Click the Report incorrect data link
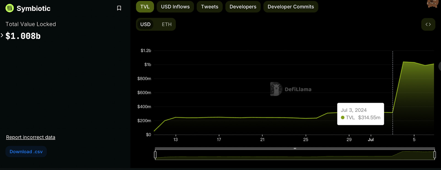This screenshot has height=170, width=441. pyautogui.click(x=31, y=137)
